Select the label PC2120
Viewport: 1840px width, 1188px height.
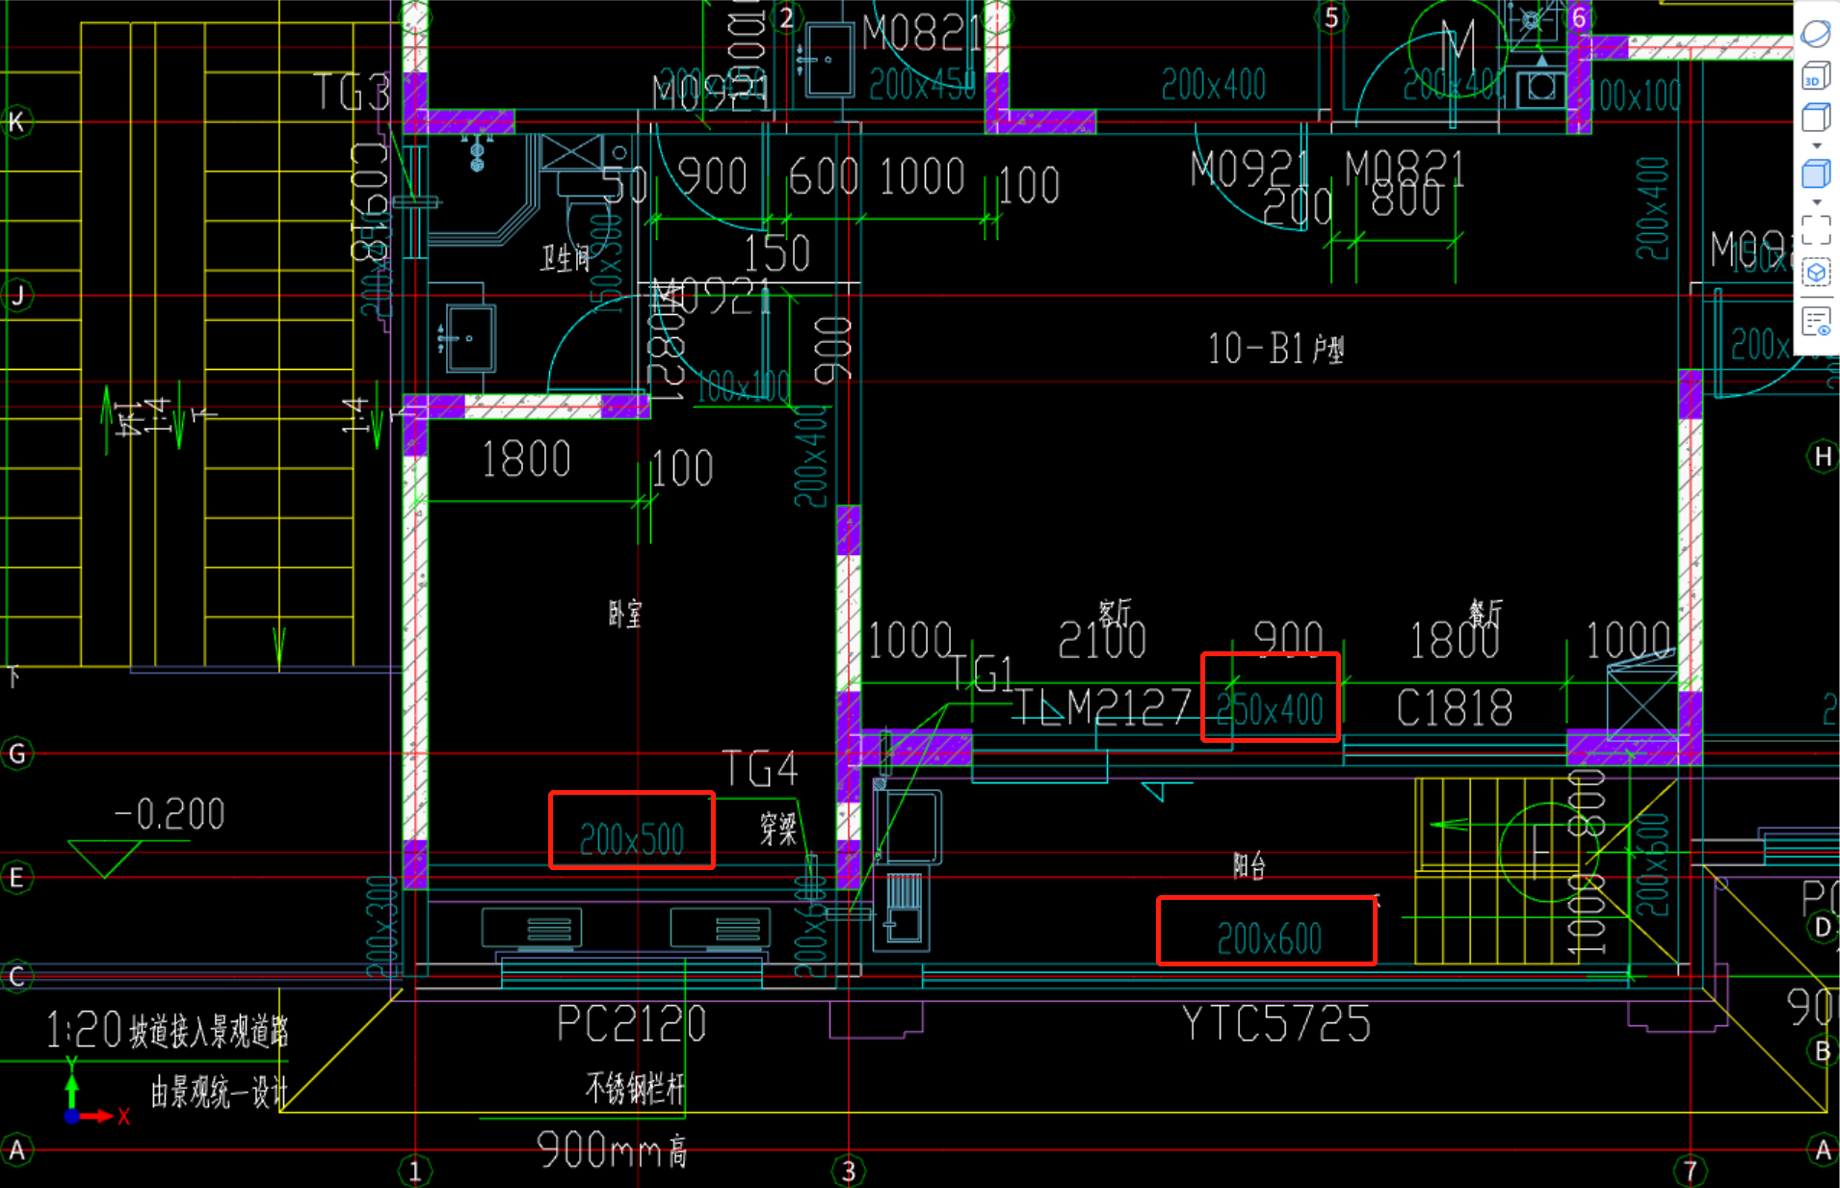(632, 1024)
